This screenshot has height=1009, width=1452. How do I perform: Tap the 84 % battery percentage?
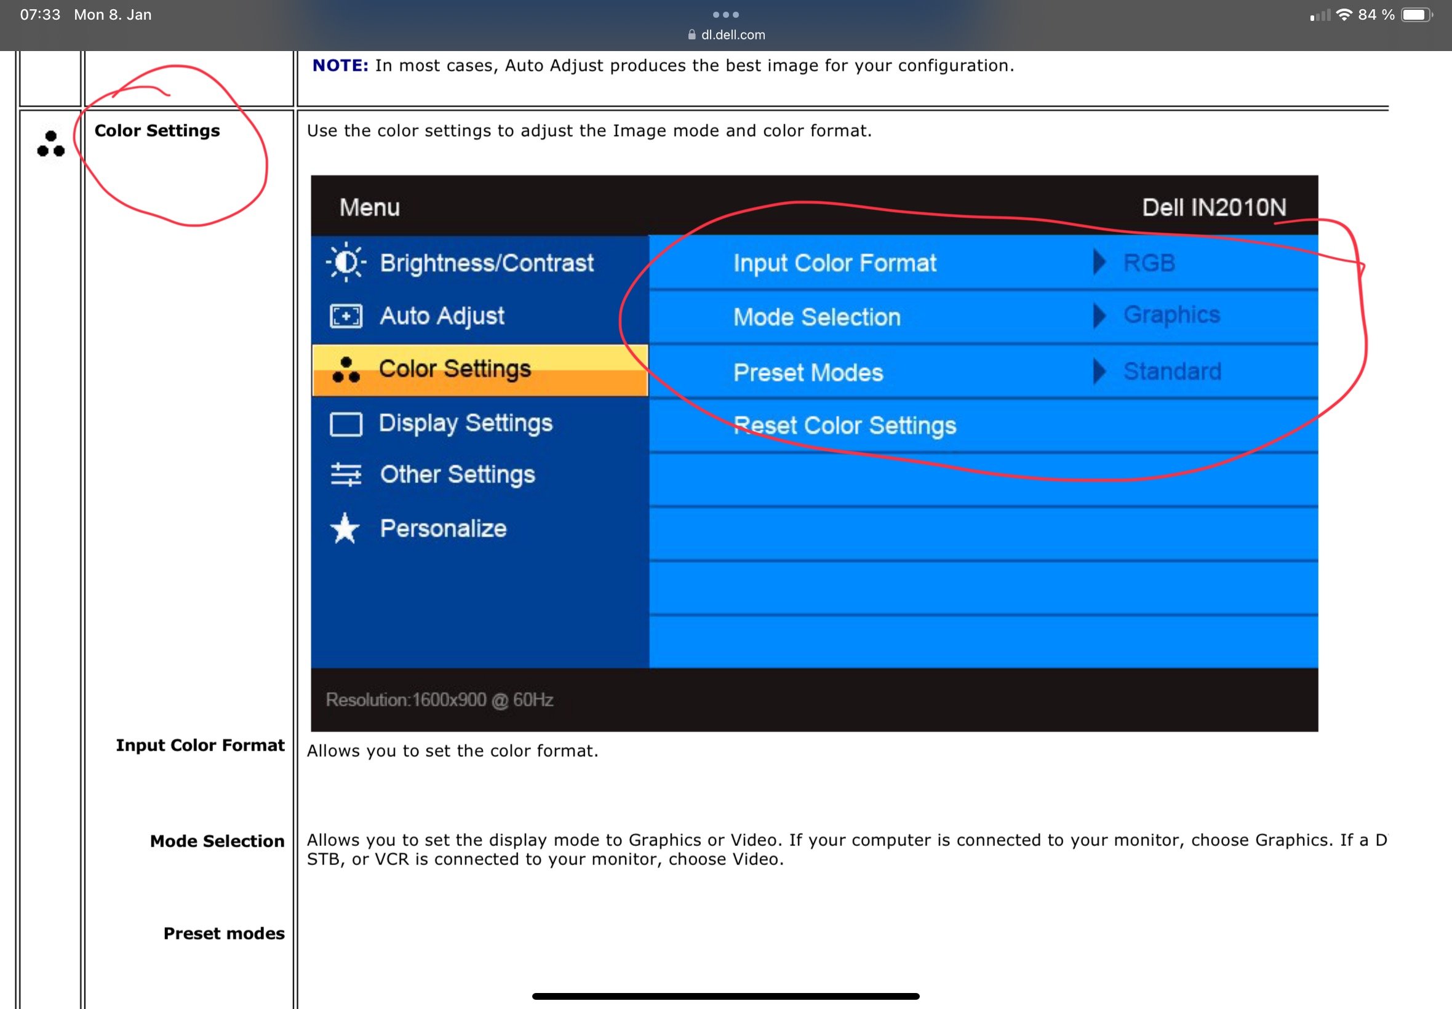1376,15
